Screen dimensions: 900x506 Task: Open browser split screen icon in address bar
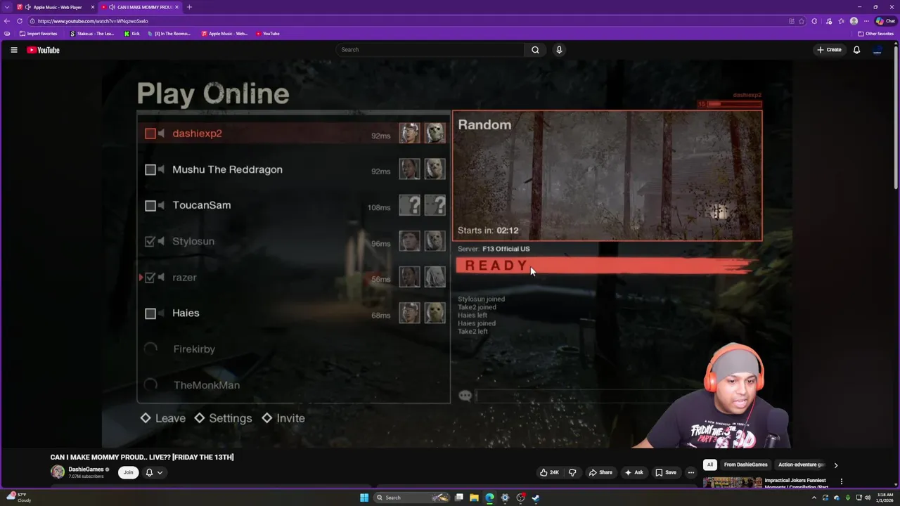[x=792, y=21]
